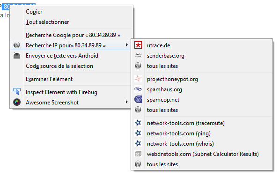Viewport: 279px width, 177px height.
Task: Click the spamhaus.org eye icon
Action: coord(138,89)
